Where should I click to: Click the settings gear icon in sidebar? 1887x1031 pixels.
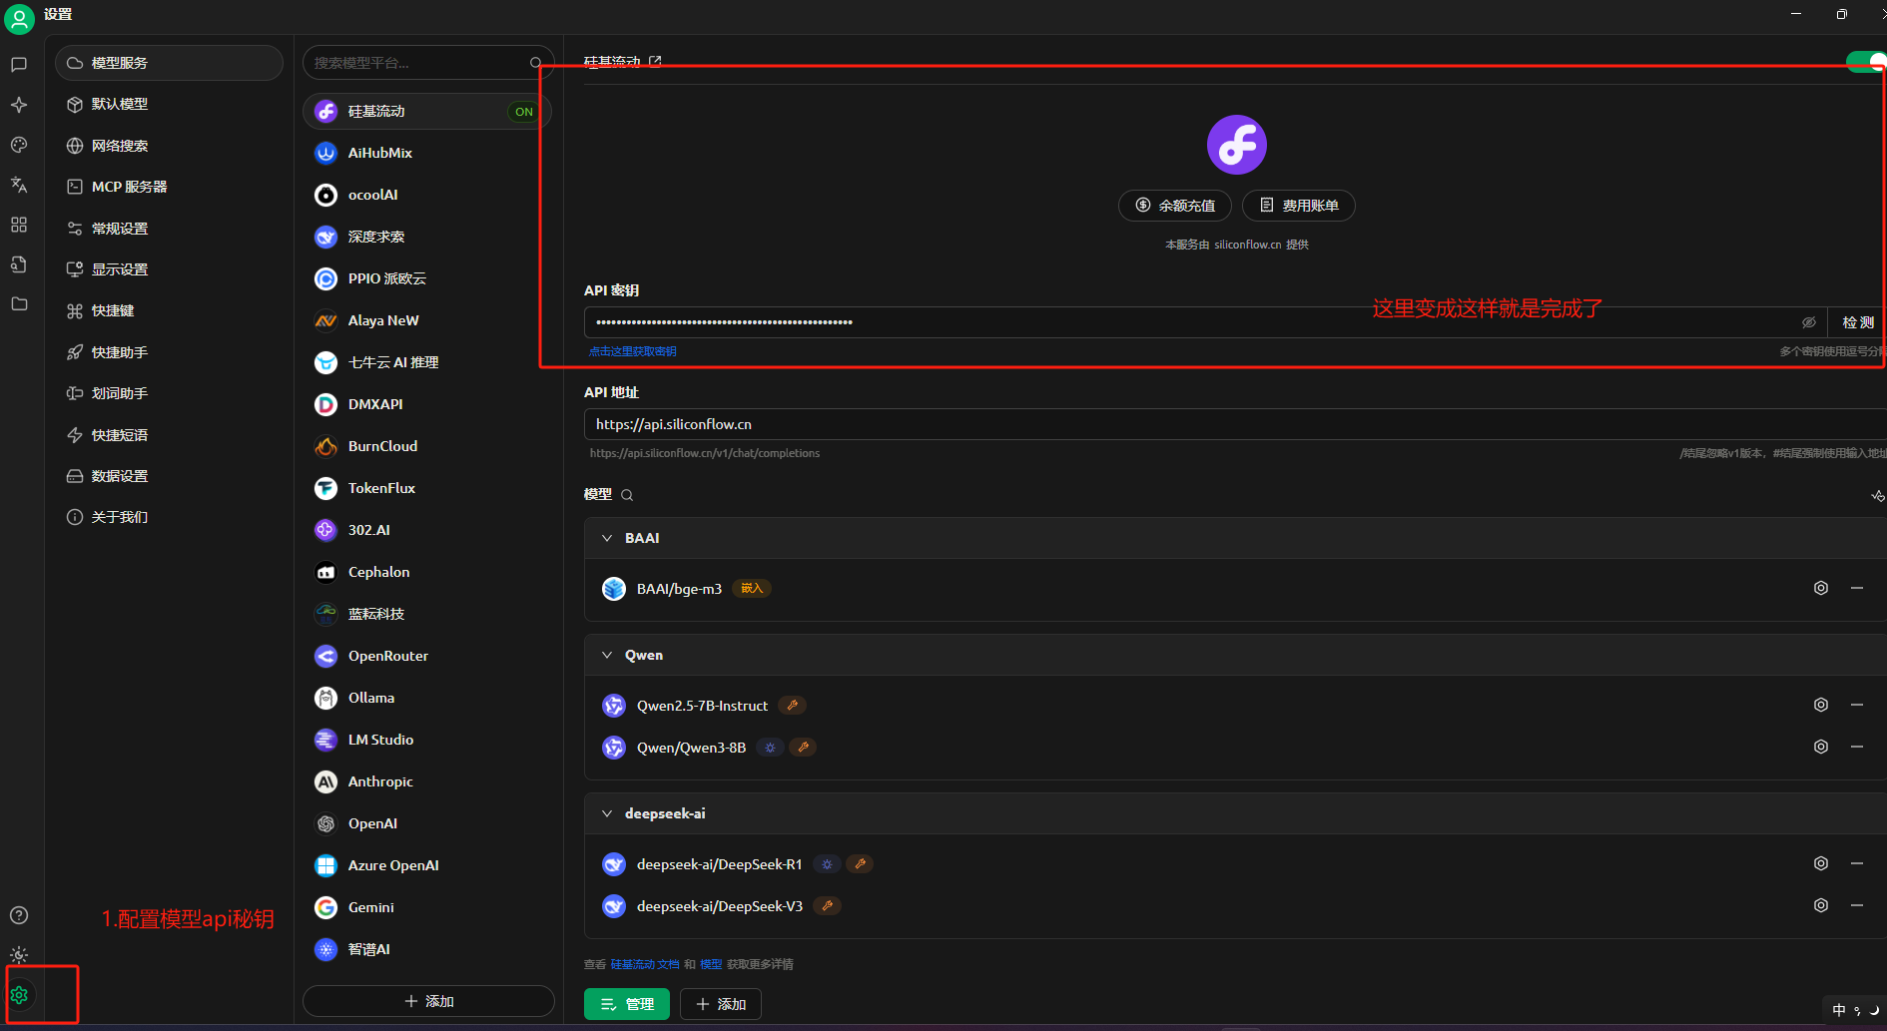[19, 995]
